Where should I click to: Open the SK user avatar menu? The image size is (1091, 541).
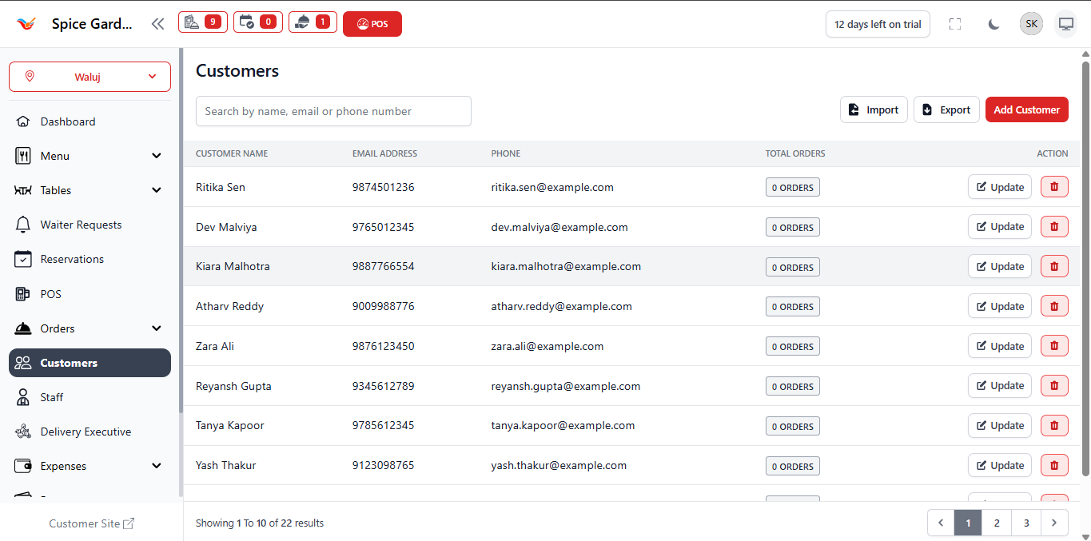pos(1031,23)
